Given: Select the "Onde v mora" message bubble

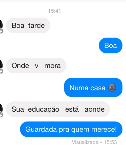Looking at the screenshot, I should 36,66.
